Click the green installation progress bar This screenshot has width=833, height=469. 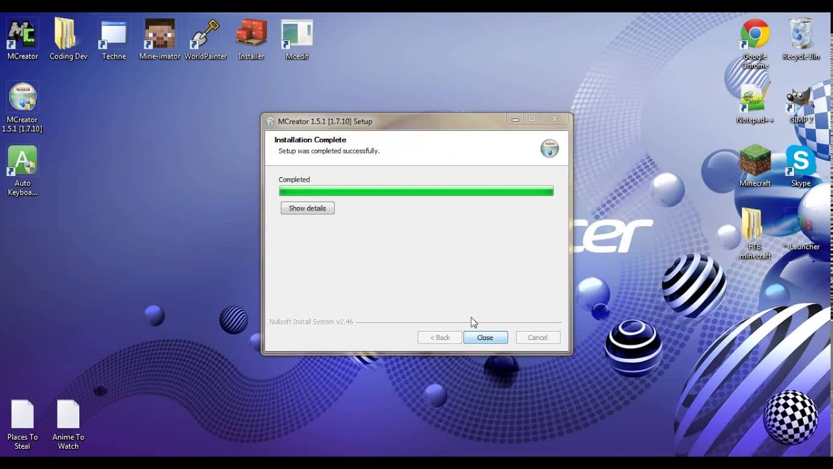pyautogui.click(x=416, y=191)
